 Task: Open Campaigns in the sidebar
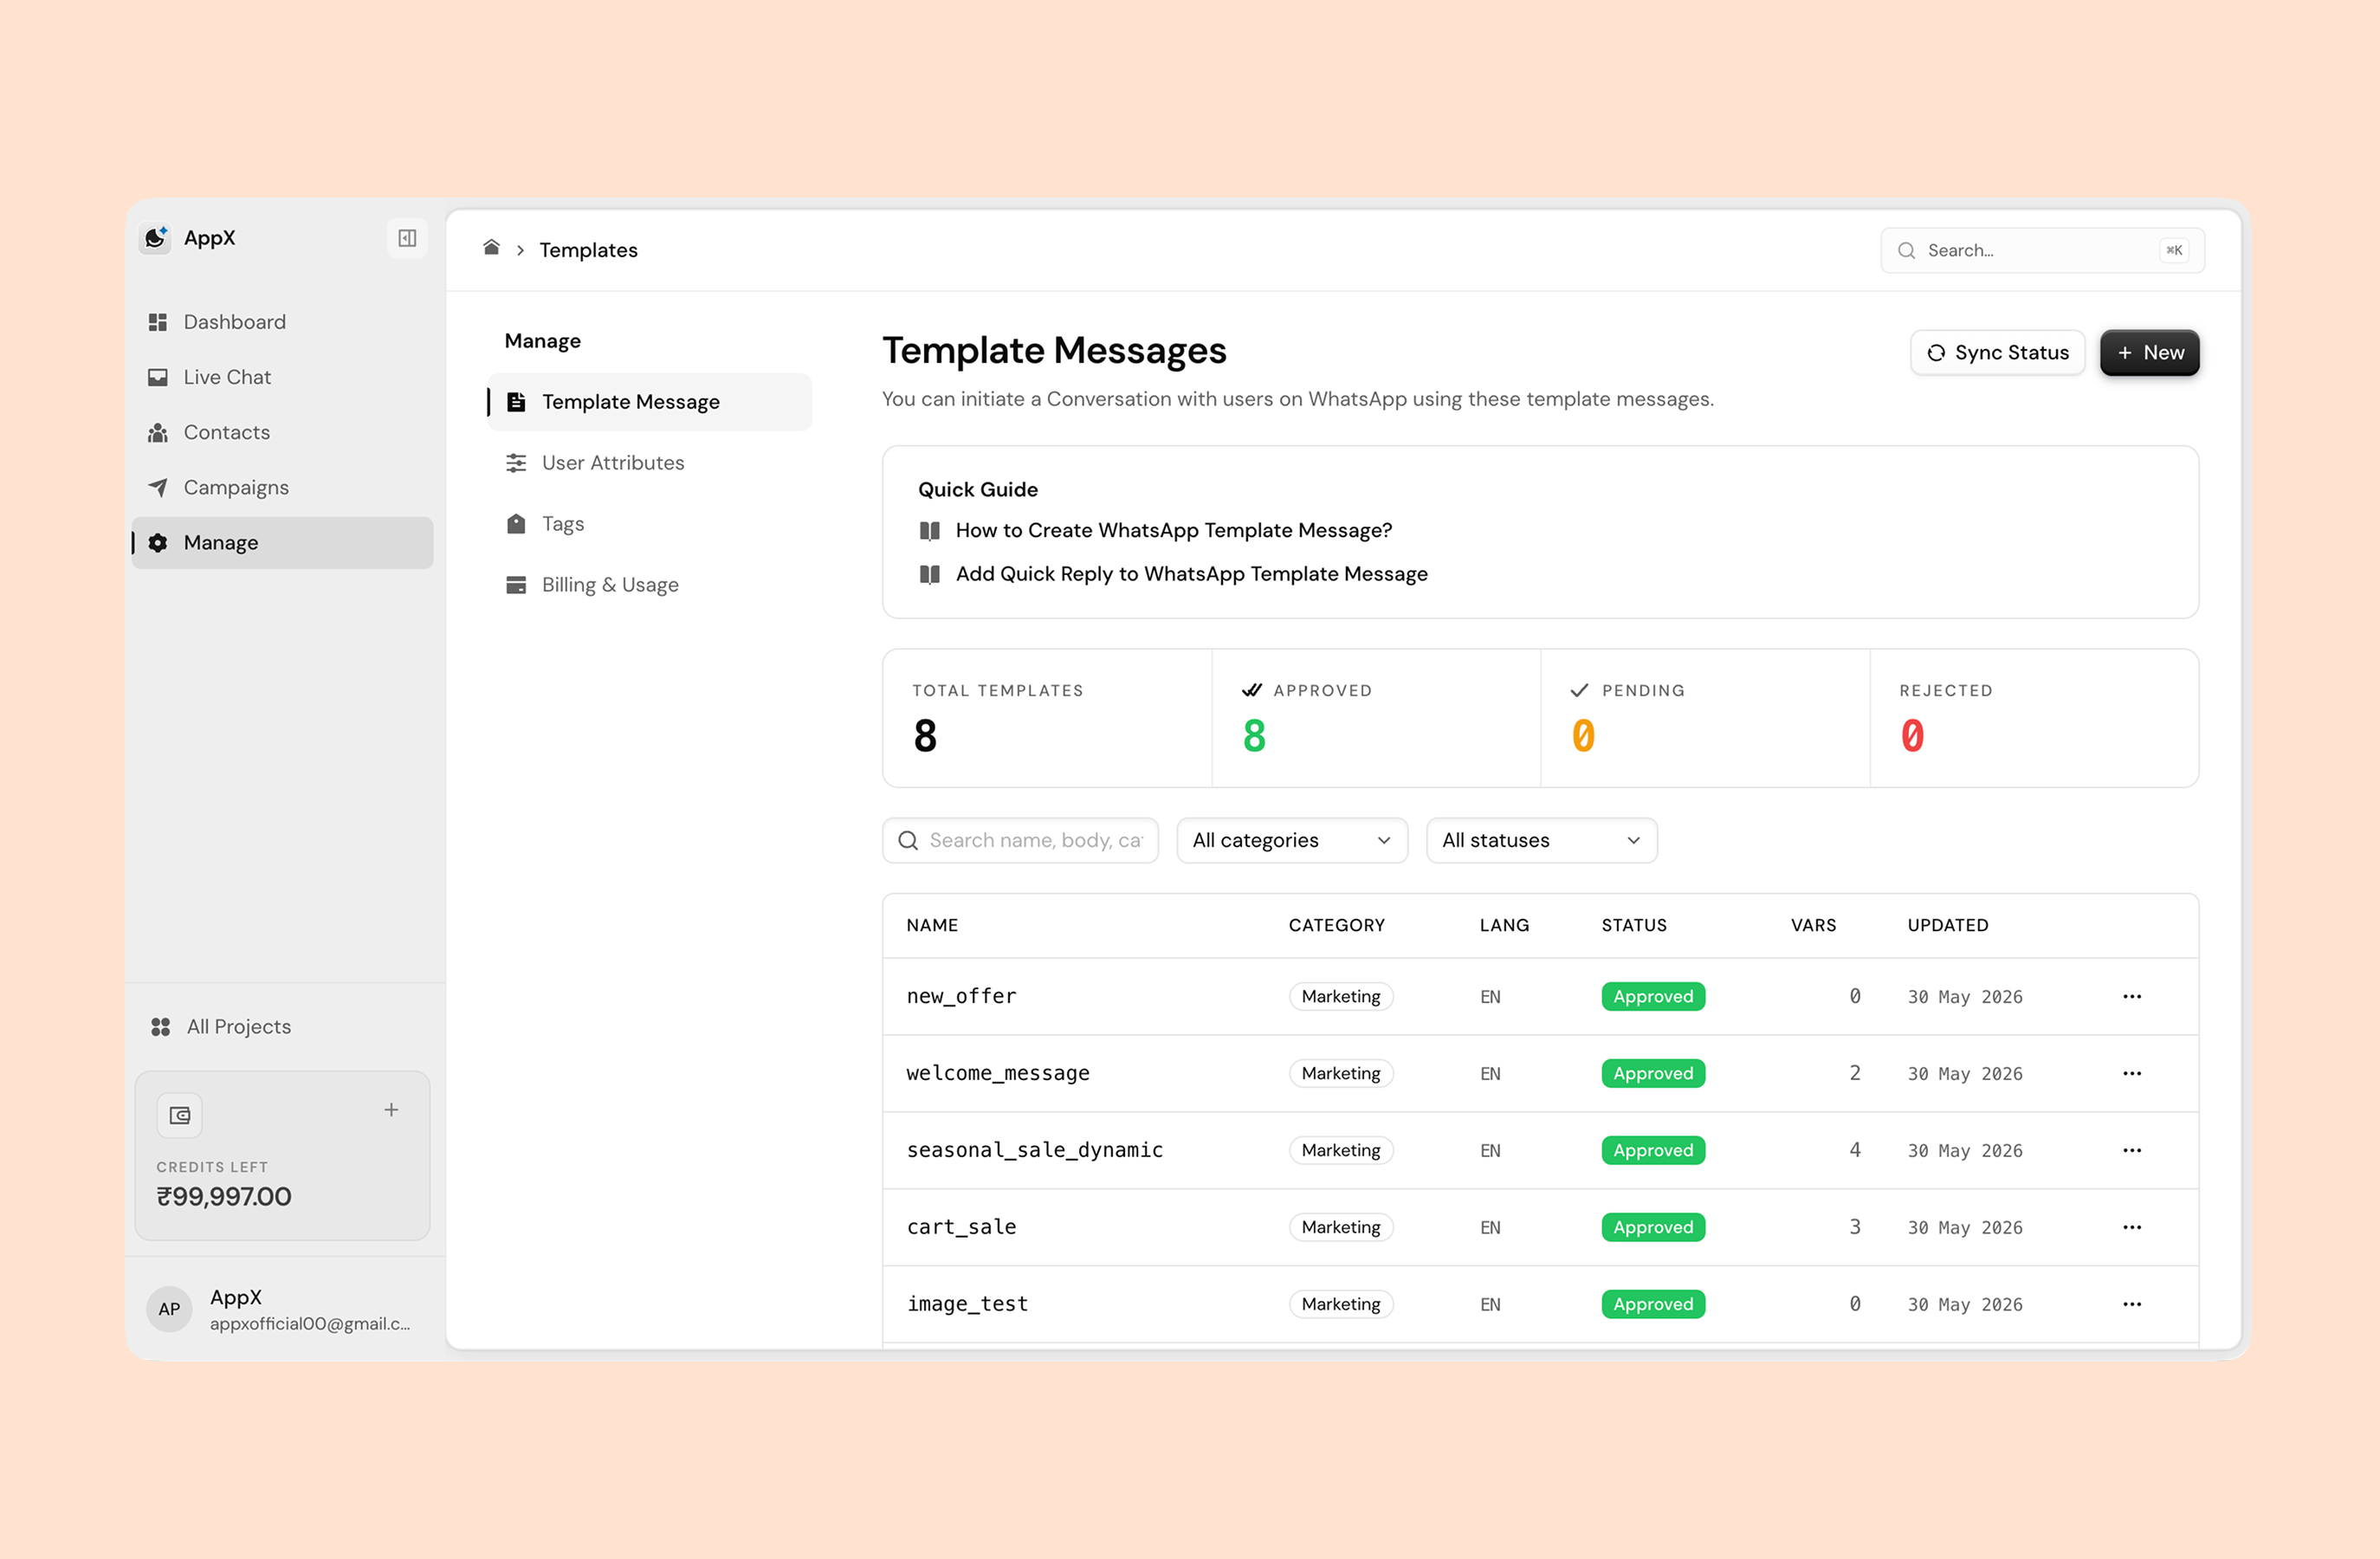(x=282, y=487)
